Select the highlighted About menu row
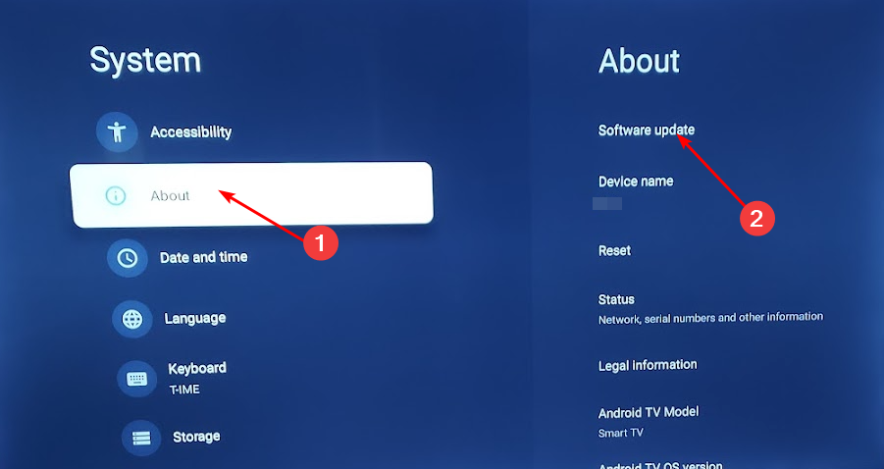 click(251, 195)
